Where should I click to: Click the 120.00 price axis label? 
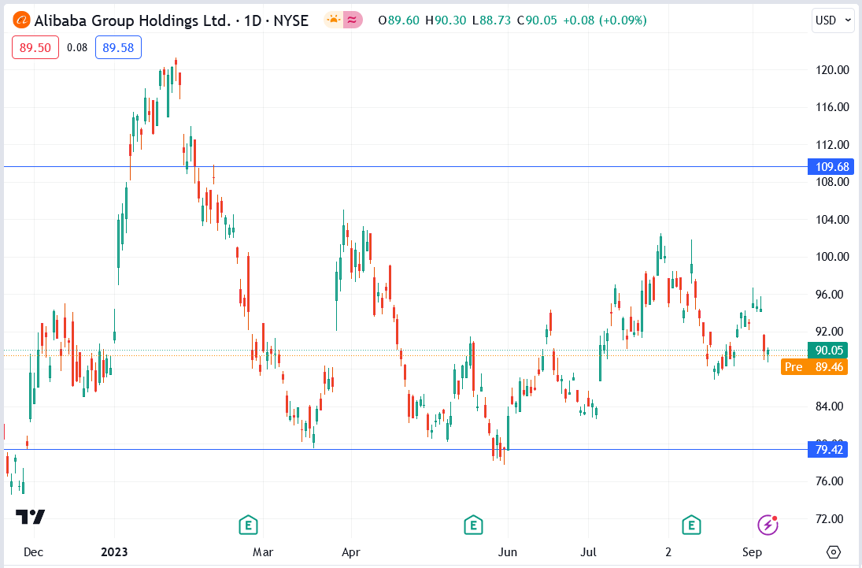tap(832, 70)
